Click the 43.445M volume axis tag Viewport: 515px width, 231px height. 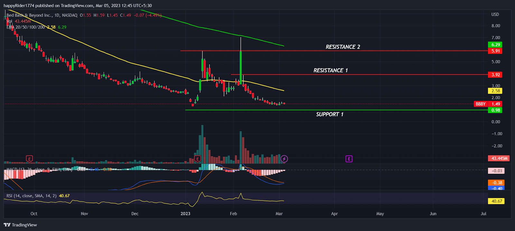click(x=499, y=158)
